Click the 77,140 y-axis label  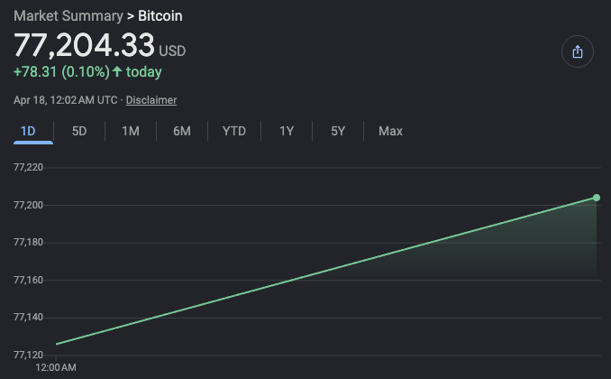click(28, 318)
